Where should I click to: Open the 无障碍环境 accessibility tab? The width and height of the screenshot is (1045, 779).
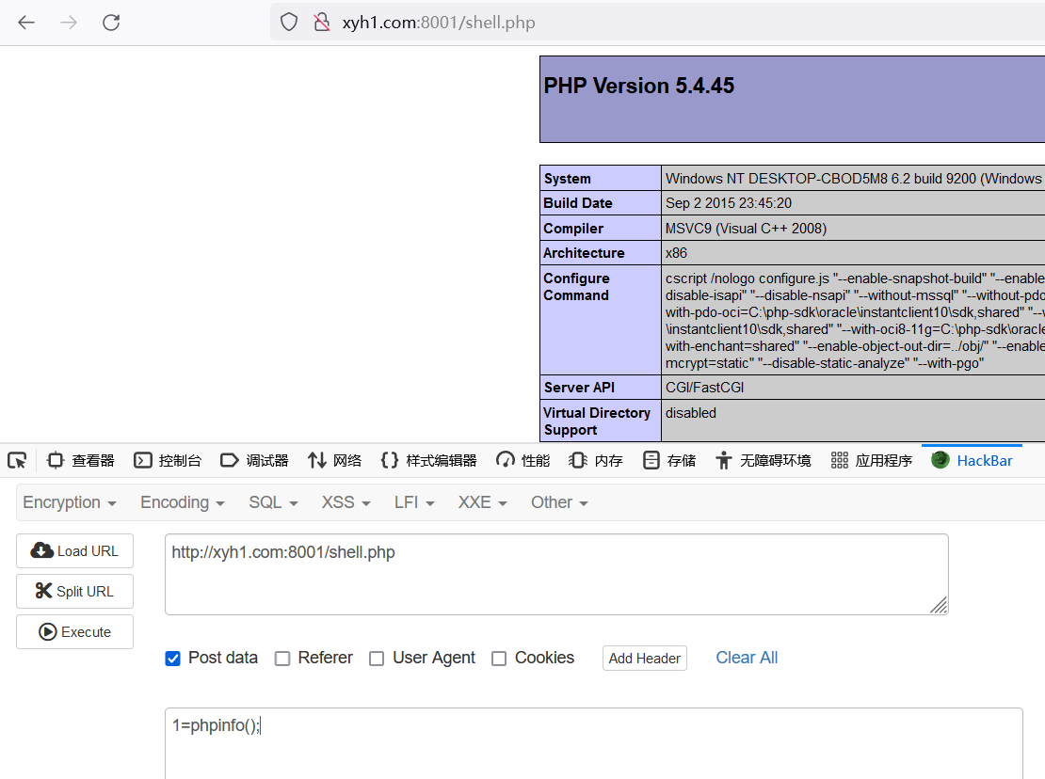pos(764,461)
